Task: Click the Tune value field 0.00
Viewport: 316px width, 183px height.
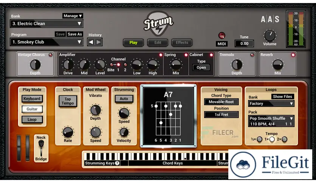Action: pyautogui.click(x=244, y=43)
